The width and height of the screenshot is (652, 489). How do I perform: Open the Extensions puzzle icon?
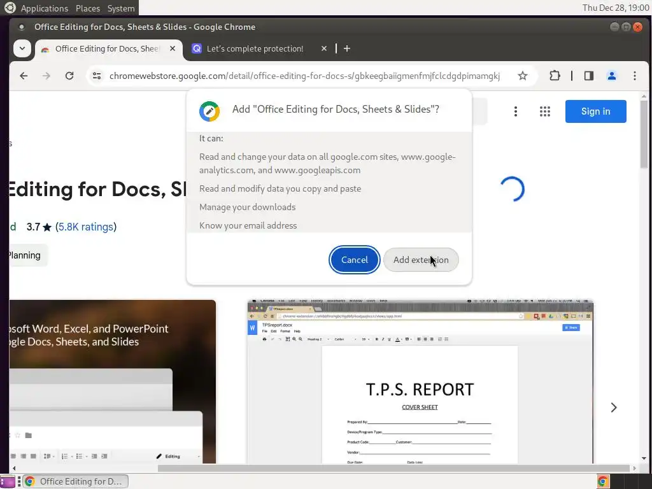click(x=555, y=76)
